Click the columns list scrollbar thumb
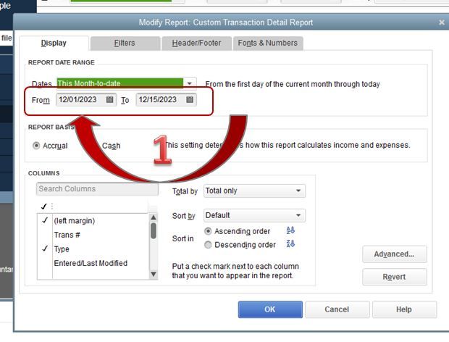Image resolution: width=449 pixels, height=342 pixels. pyautogui.click(x=154, y=230)
